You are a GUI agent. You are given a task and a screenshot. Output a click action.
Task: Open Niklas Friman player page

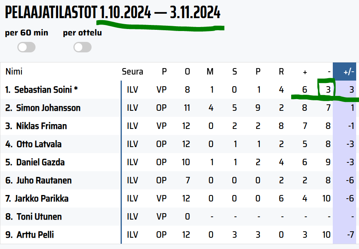(x=42, y=126)
